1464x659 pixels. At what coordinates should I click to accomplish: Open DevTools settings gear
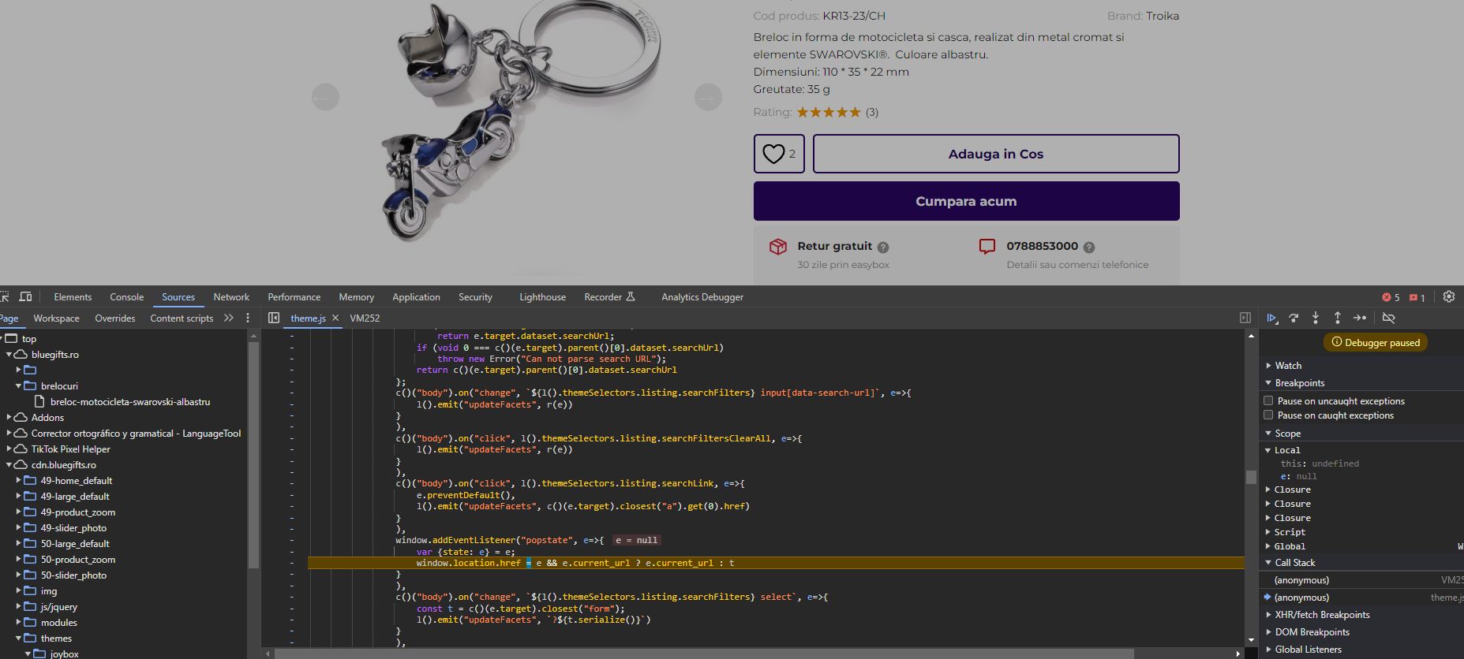click(x=1449, y=296)
